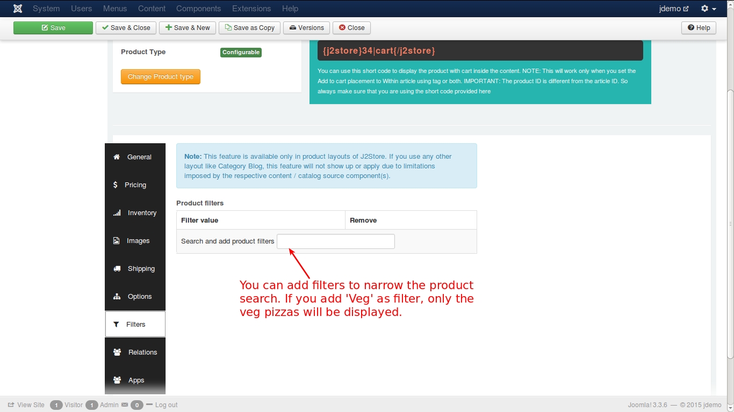Open the Users menu
Screen dimensions: 734x412
(x=82, y=9)
